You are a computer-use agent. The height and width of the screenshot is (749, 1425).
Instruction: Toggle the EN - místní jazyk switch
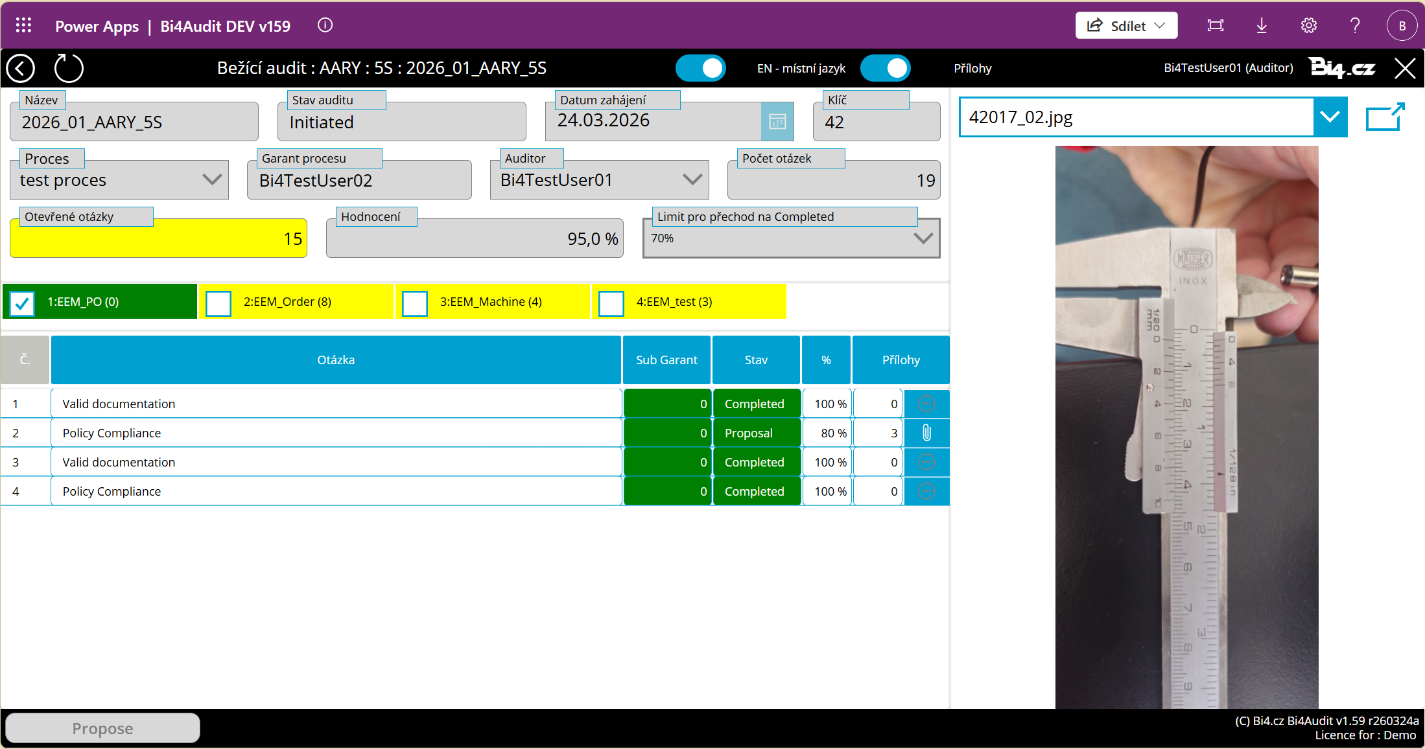[x=700, y=68]
